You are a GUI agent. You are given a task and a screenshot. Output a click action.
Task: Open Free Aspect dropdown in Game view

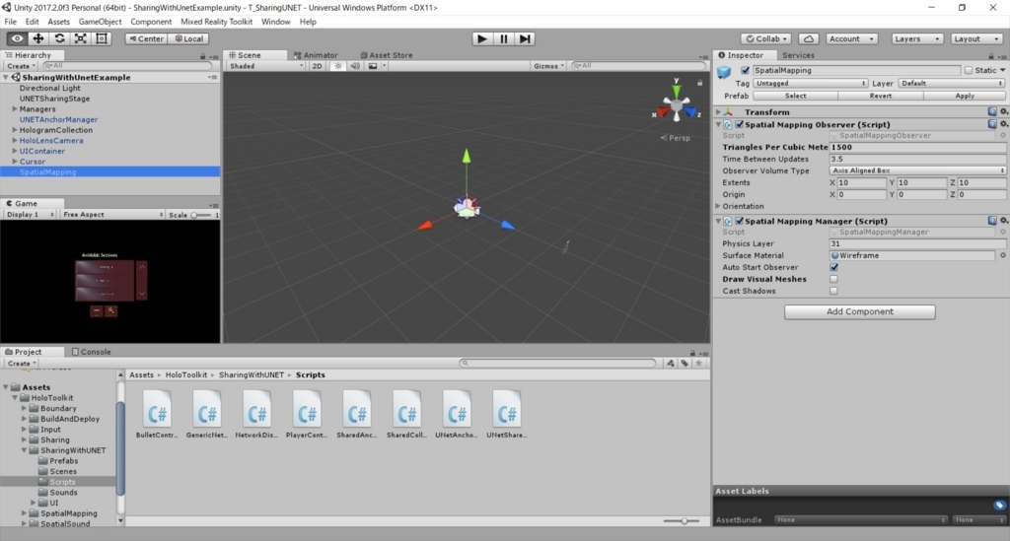(112, 214)
